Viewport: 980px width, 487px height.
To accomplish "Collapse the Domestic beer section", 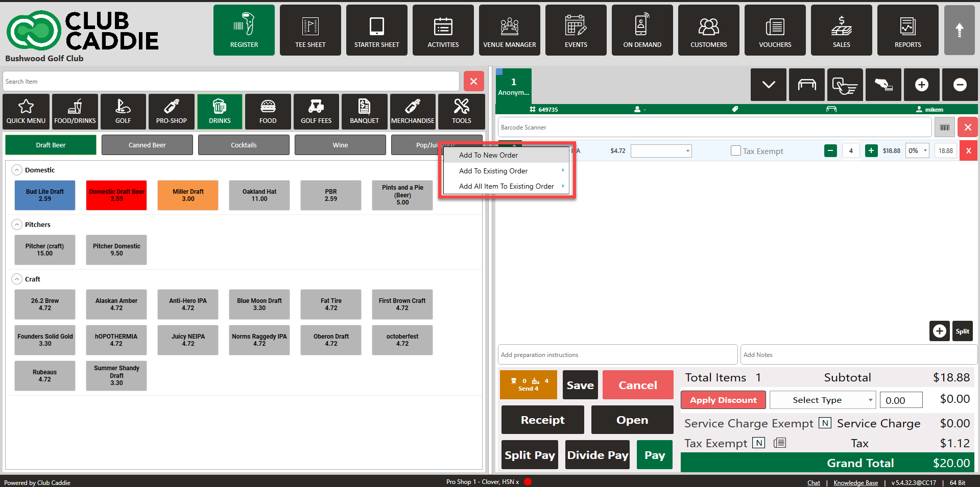I will 17,170.
